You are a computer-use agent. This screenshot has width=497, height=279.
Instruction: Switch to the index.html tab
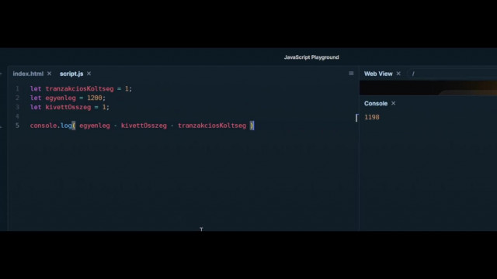point(28,74)
